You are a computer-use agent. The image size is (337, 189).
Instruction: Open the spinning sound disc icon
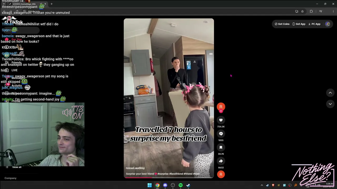[x=221, y=174]
